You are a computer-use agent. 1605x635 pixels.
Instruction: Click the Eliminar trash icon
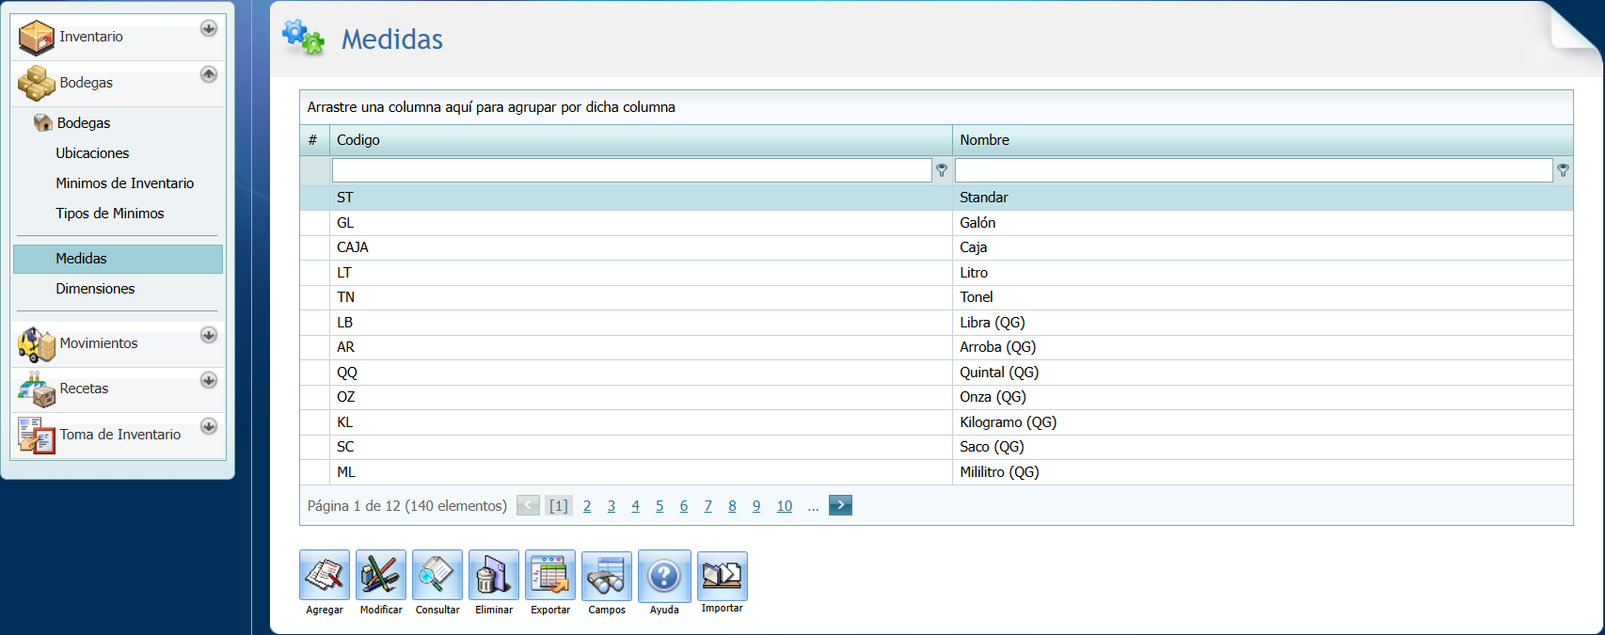click(x=494, y=575)
